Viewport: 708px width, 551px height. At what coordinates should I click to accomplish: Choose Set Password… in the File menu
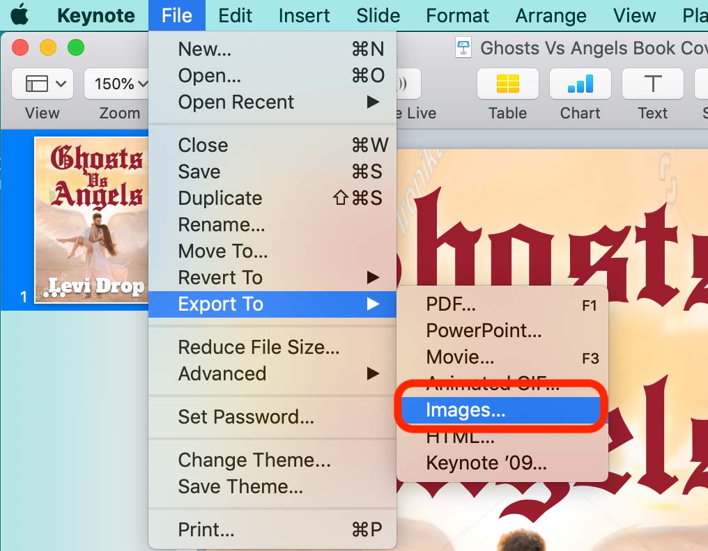coord(272,417)
